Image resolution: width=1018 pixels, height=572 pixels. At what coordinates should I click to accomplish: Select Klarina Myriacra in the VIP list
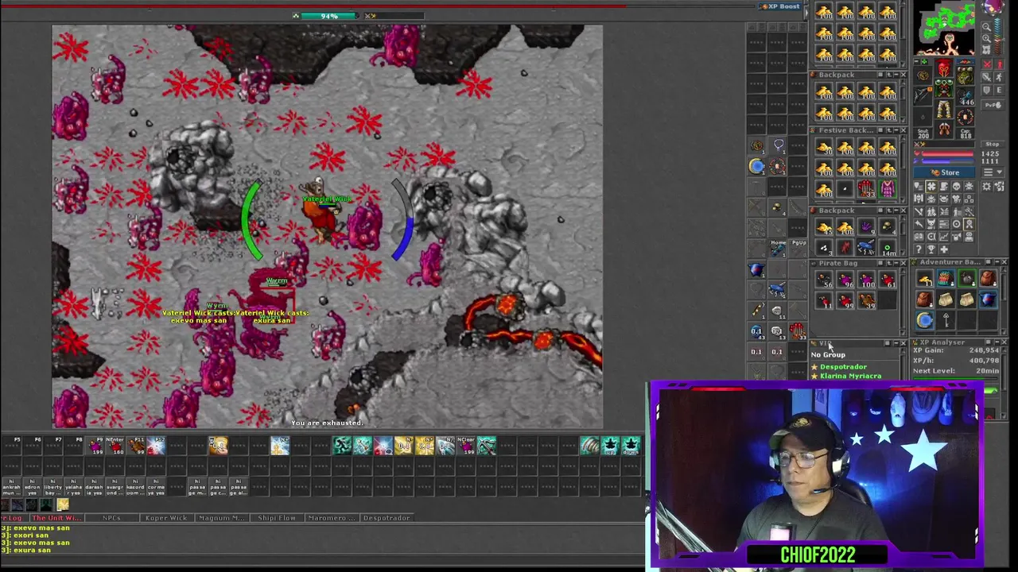point(851,376)
